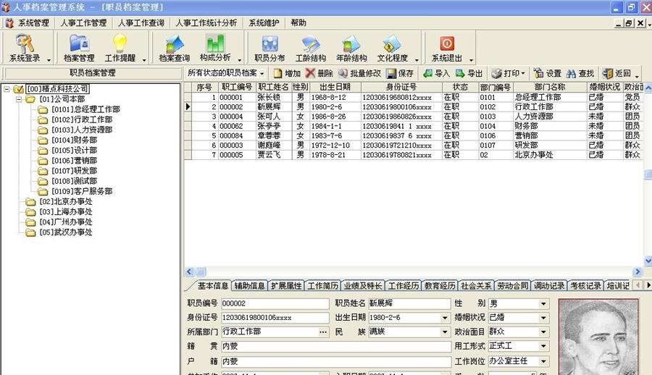Click the 保存 disk button

tap(399, 73)
